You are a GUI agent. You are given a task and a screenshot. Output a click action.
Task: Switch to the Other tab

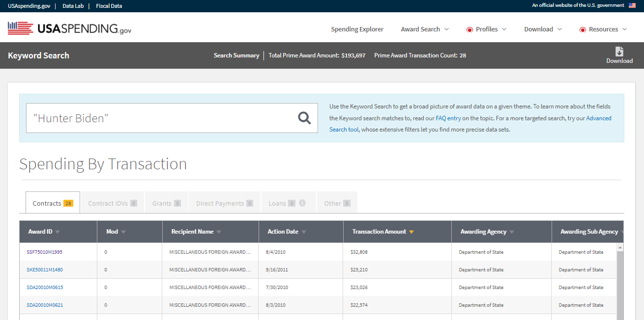[x=337, y=203]
